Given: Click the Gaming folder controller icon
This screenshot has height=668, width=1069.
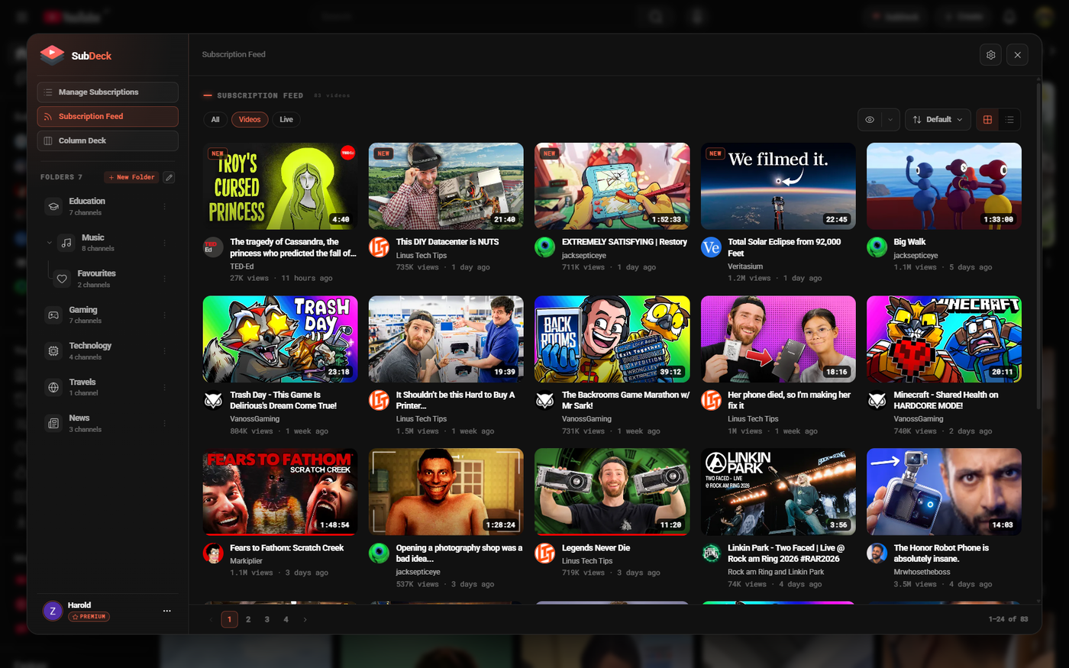Looking at the screenshot, I should point(53,315).
